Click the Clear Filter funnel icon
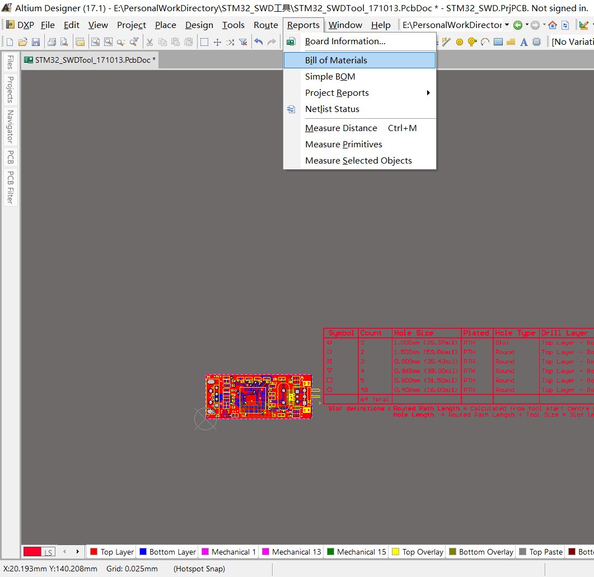 click(243, 42)
